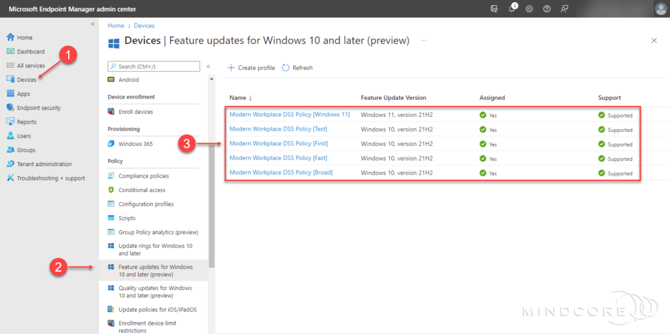Click the Windows 365 icon
Screen dimensions: 670x334
111,144
